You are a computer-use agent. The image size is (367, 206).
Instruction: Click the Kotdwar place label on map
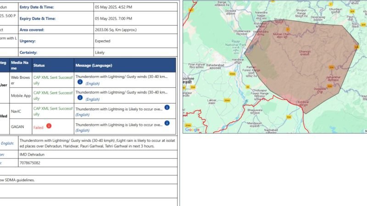pyautogui.click(x=303, y=103)
